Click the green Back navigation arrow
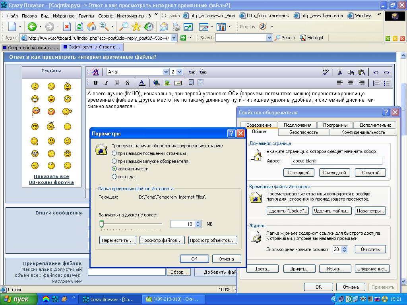The image size is (407, 305). [x=32, y=27]
